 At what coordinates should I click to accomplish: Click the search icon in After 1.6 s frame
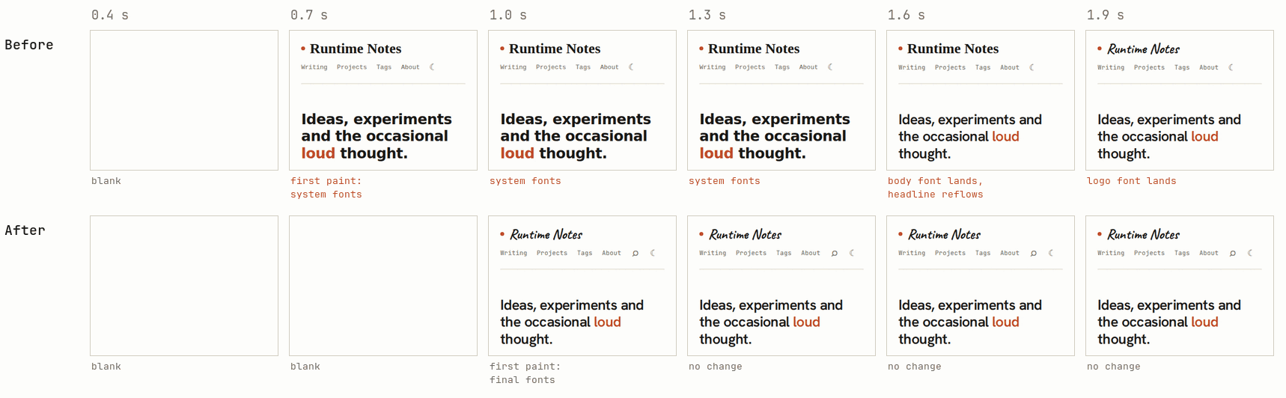tap(1033, 253)
